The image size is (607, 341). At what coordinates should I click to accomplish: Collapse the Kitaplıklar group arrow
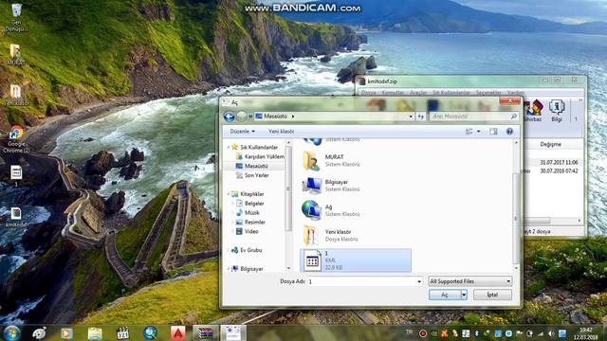[228, 194]
